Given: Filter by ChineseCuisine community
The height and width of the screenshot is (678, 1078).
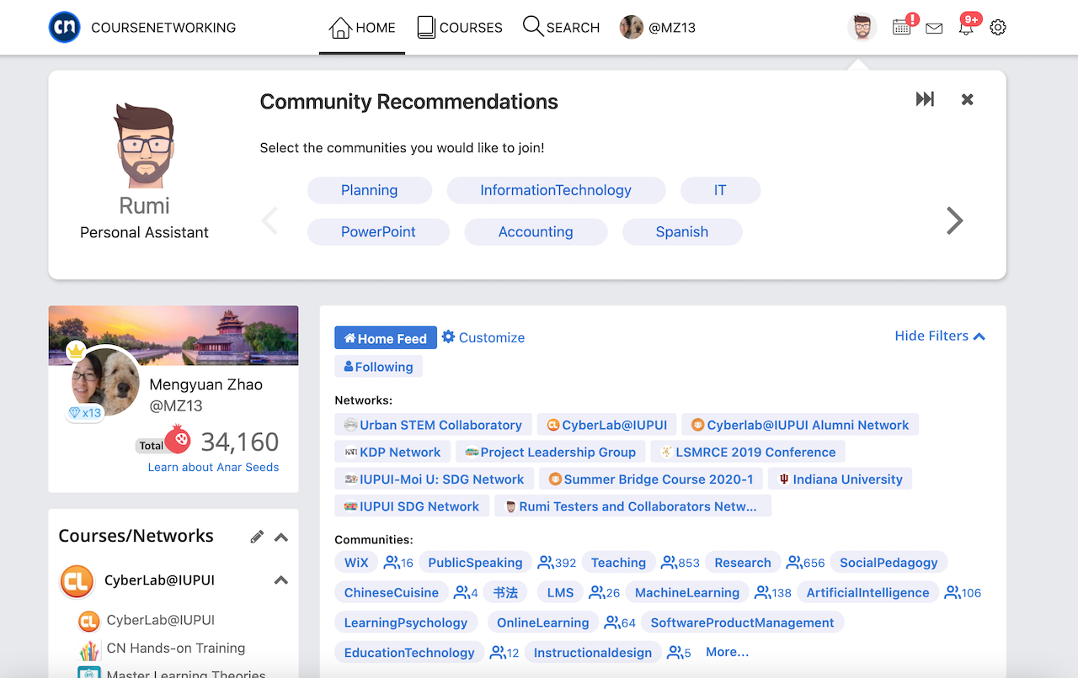Looking at the screenshot, I should click(x=392, y=592).
